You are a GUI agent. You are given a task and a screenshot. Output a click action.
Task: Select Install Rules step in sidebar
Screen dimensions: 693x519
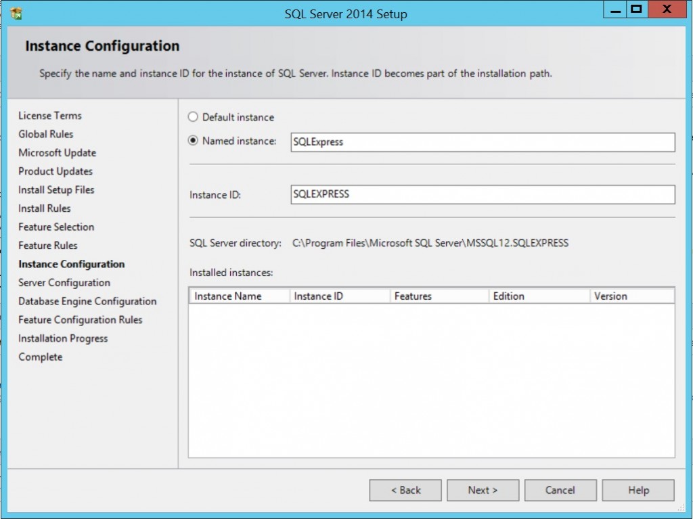pos(45,208)
